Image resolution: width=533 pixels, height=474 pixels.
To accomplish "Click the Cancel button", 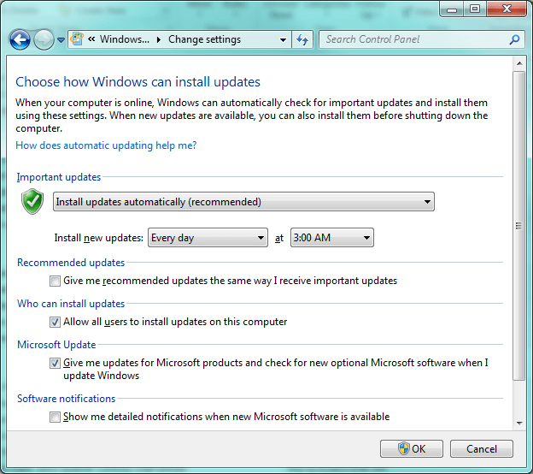I will pos(482,449).
